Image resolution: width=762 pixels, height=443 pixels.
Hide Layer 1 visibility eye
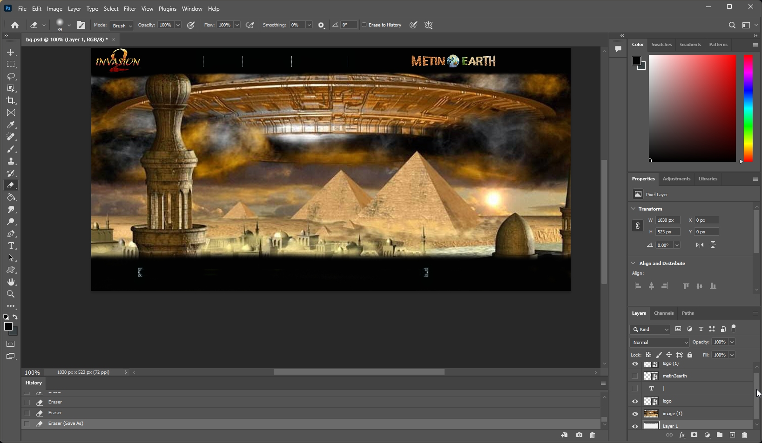pyautogui.click(x=635, y=426)
